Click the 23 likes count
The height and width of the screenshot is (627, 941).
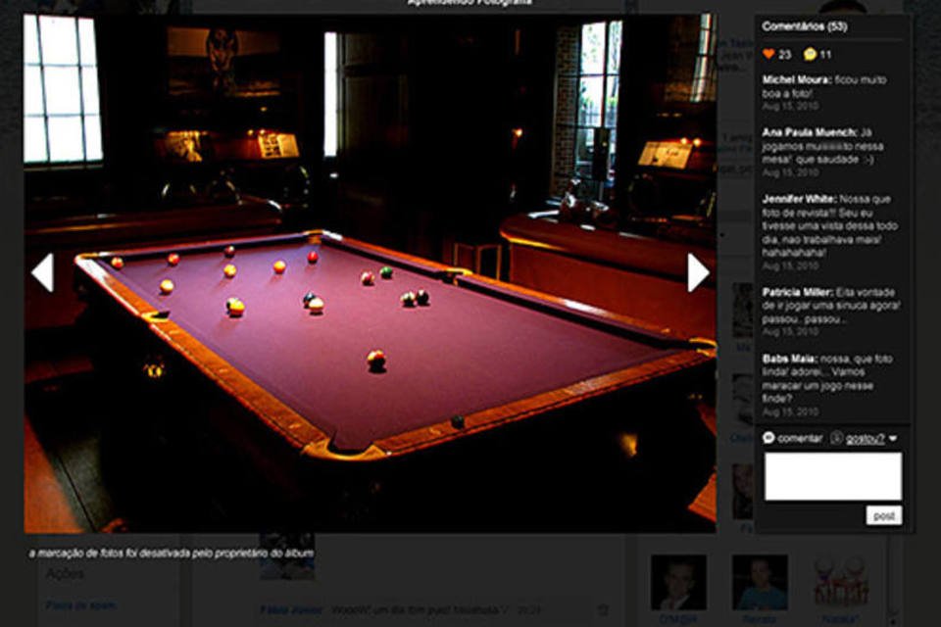click(x=785, y=55)
